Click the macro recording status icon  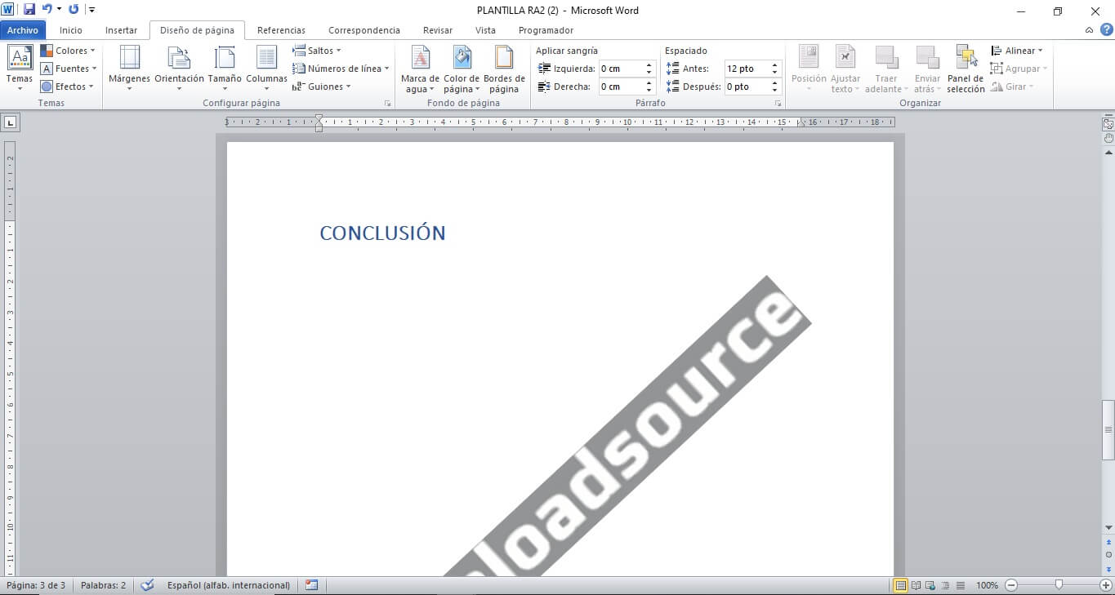tap(311, 585)
